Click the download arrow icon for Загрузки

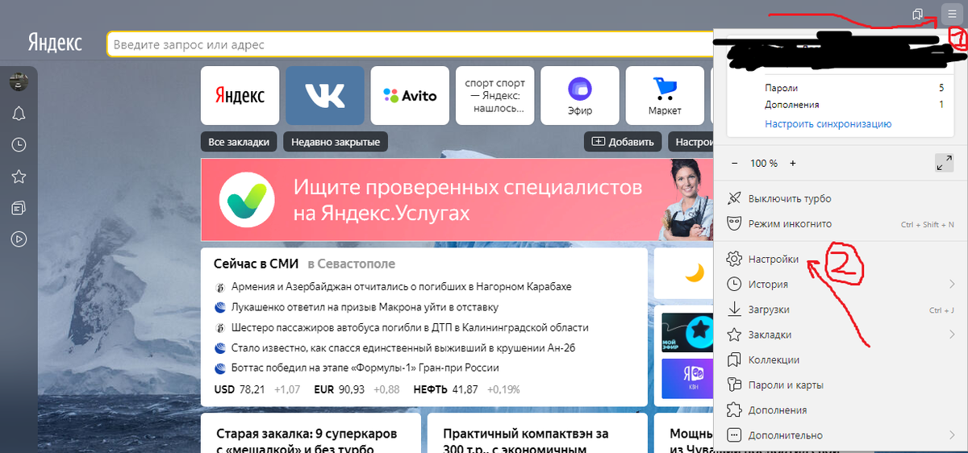(x=734, y=310)
